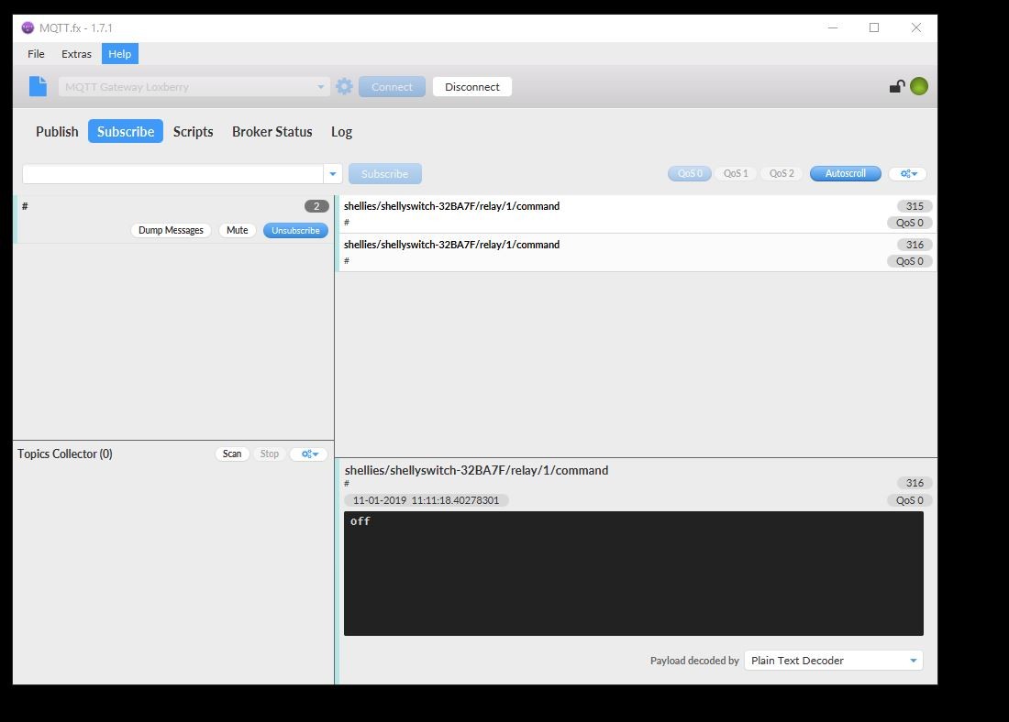Close the MQTT.fx window
Viewport: 1009px width, 722px height.
916,27
